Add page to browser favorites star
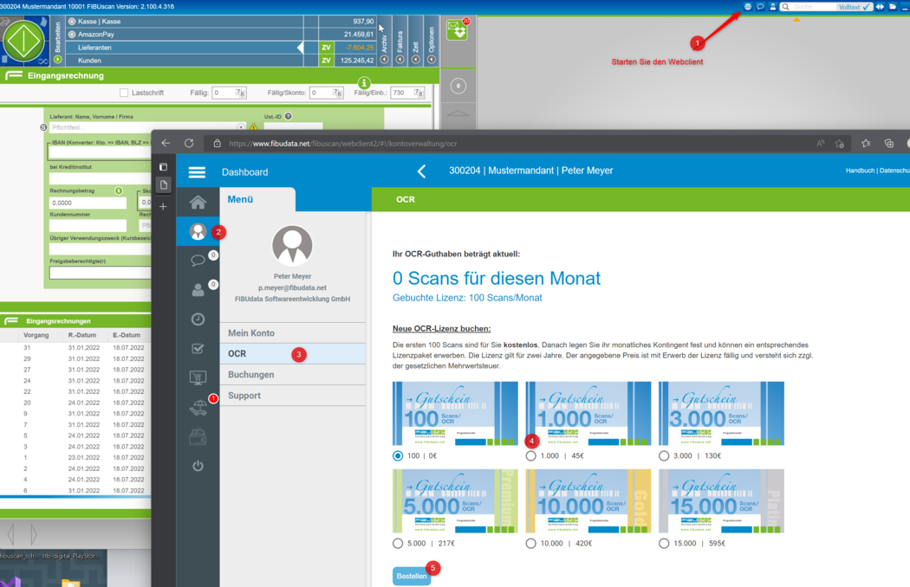 click(x=839, y=143)
